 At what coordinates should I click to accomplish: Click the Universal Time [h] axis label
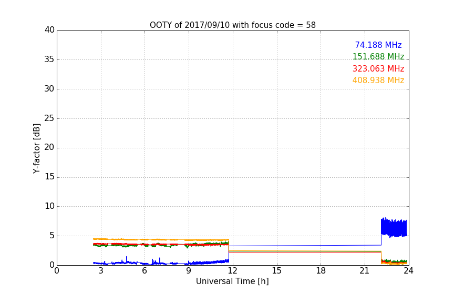tap(232, 281)
